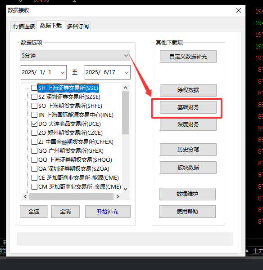The height and width of the screenshot is (270, 263).
Task: Select the 数据下载 tab
Action: [x=51, y=26]
